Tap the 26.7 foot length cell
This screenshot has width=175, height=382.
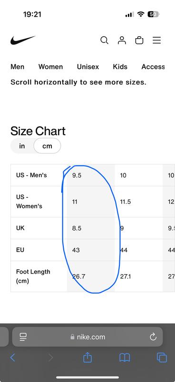click(91, 276)
